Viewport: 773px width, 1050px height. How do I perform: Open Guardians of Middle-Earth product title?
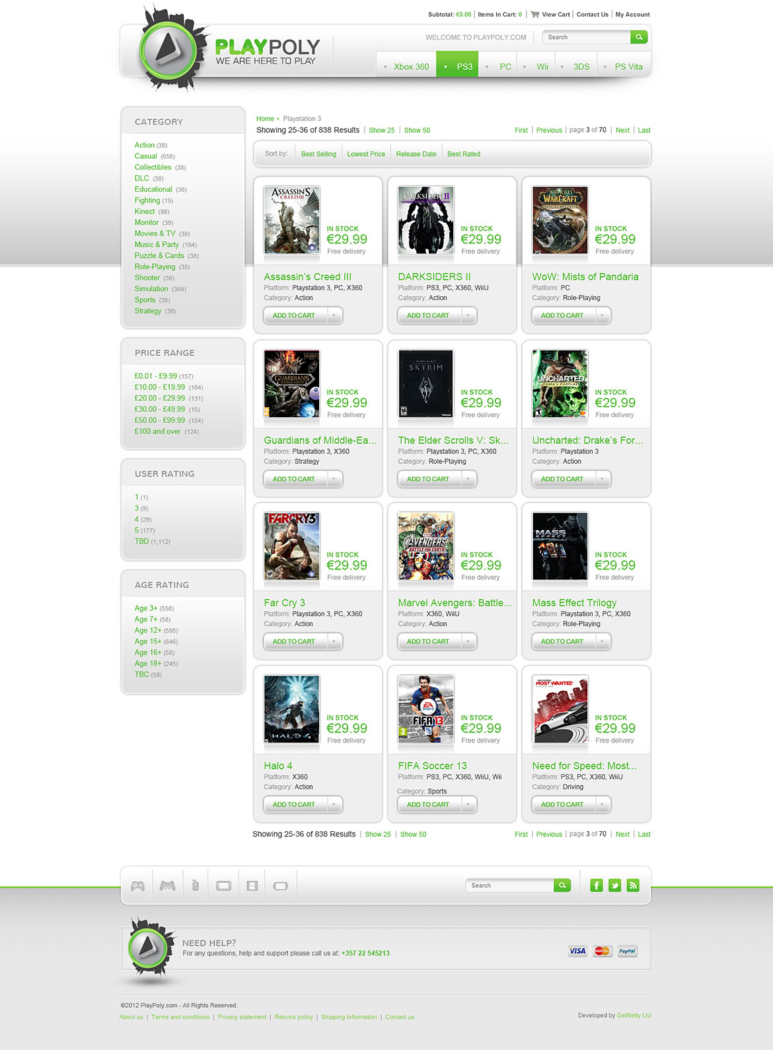tap(320, 440)
